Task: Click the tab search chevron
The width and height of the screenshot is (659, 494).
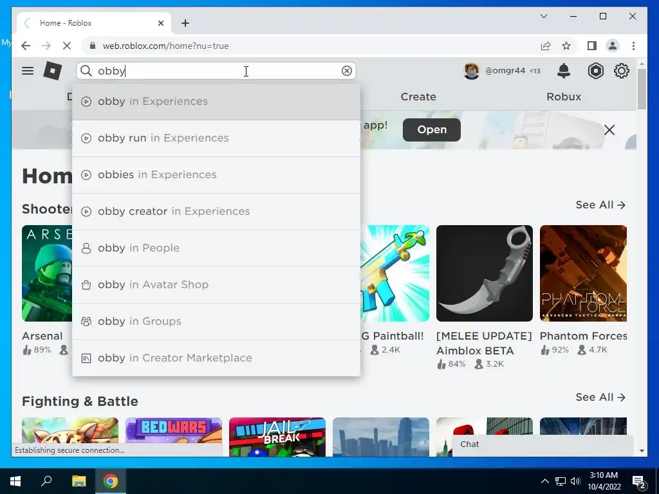Action: coord(543,16)
